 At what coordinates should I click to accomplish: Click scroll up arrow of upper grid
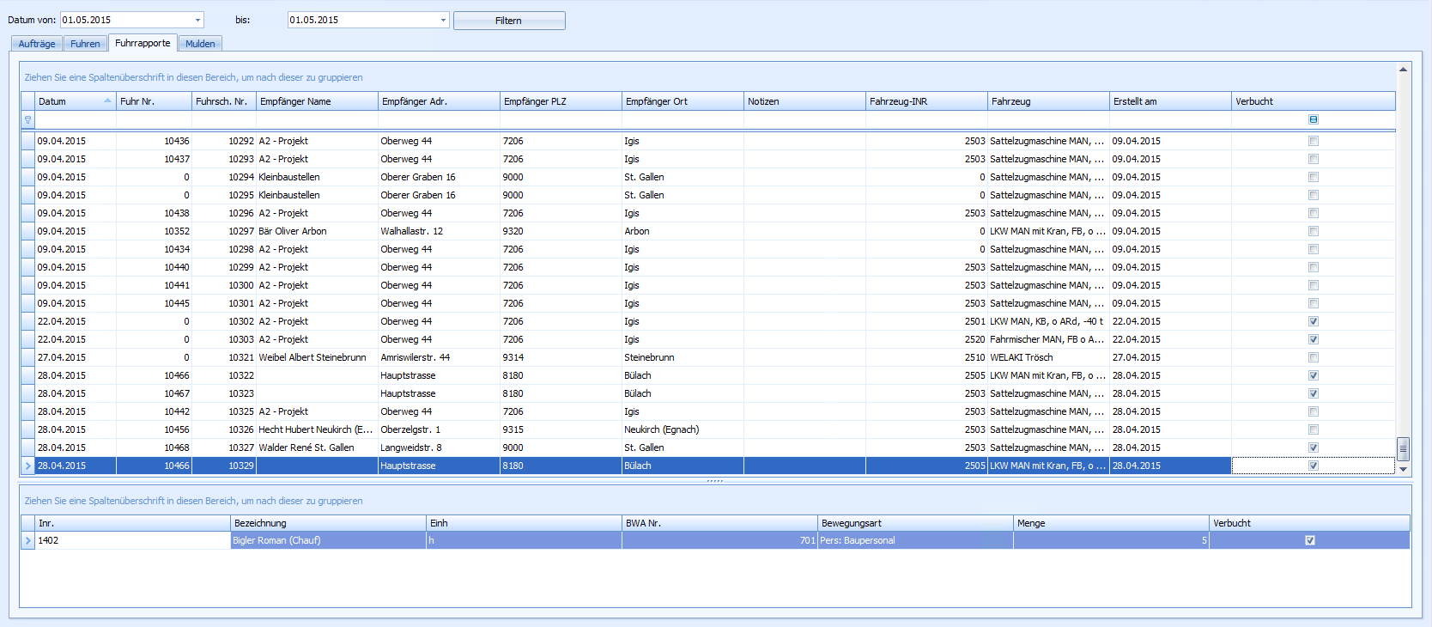click(1404, 70)
